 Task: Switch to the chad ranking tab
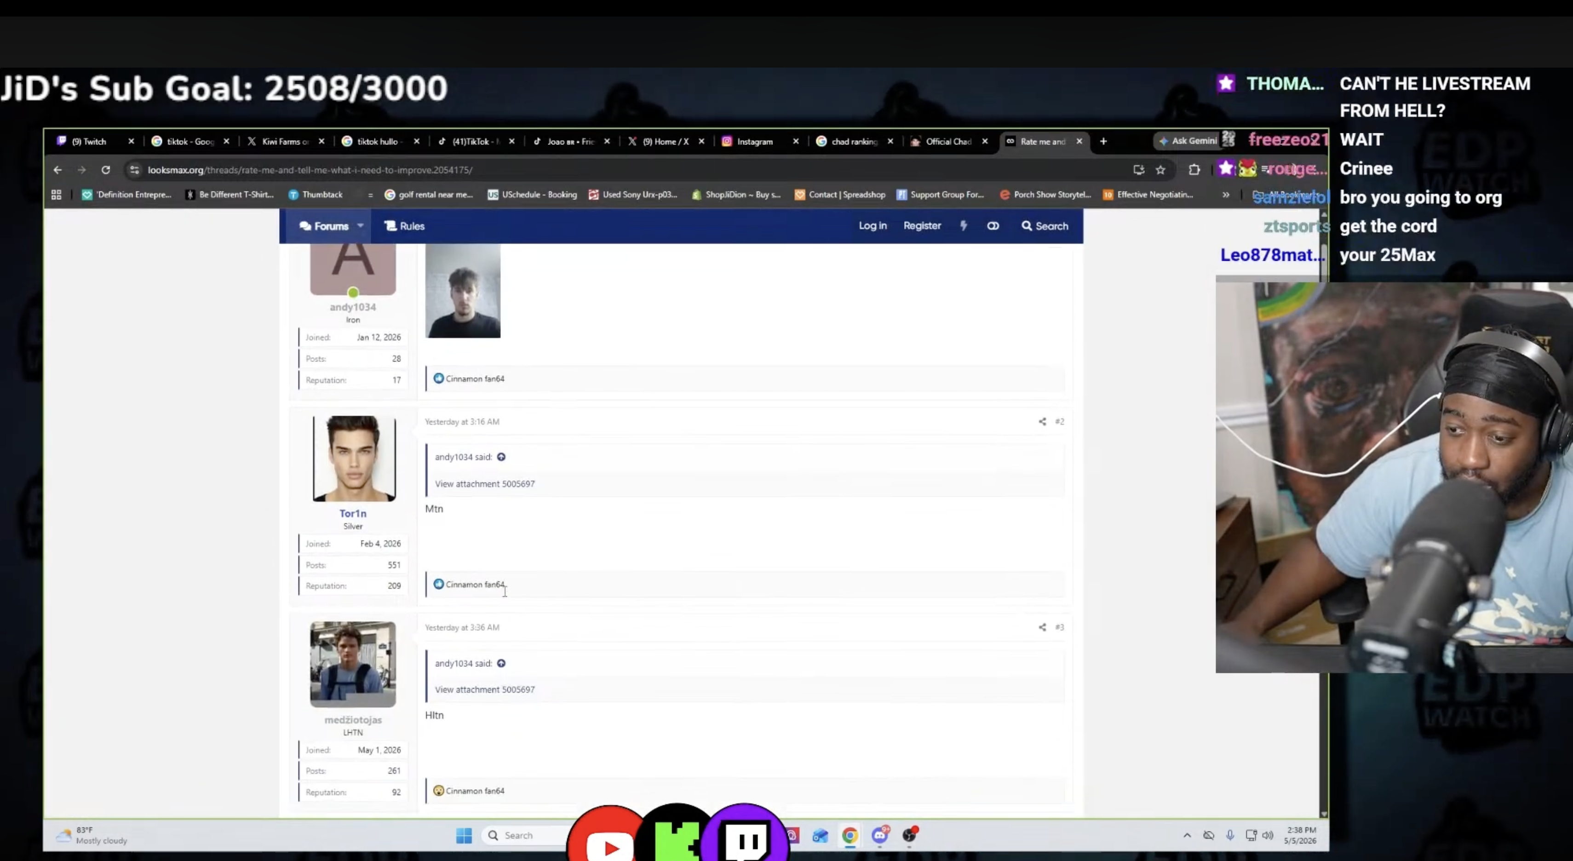(x=854, y=141)
